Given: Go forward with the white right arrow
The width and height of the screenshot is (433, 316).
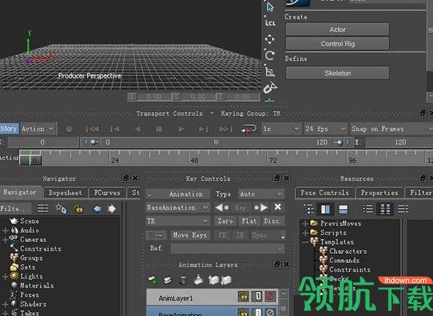Looking at the screenshot, I should point(112,209).
